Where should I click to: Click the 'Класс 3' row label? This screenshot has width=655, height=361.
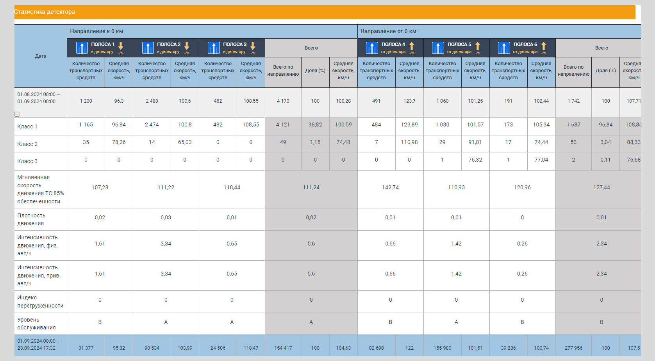pos(27,161)
